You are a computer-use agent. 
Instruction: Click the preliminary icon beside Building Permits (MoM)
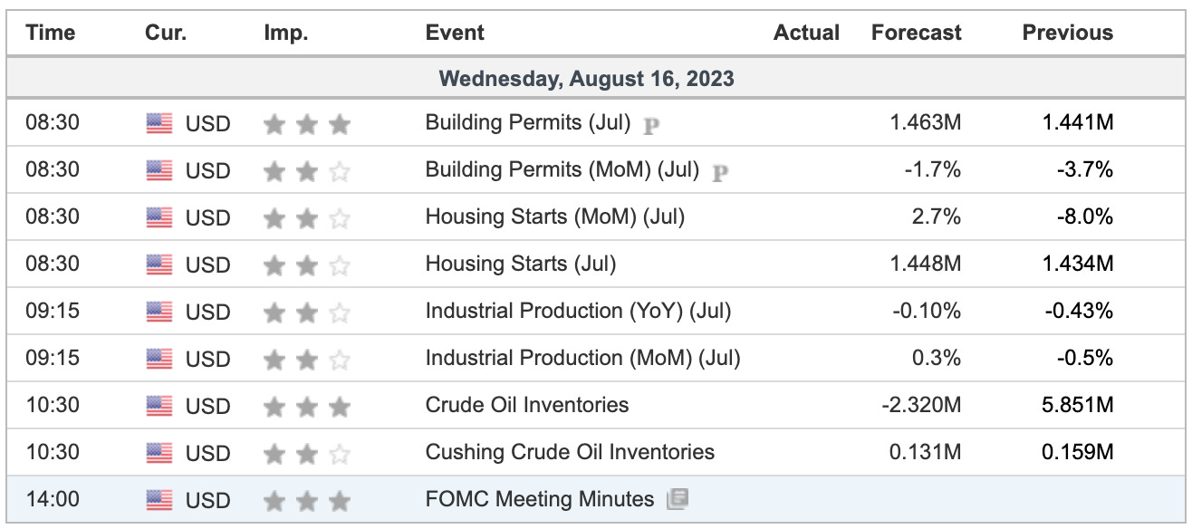pos(719,172)
